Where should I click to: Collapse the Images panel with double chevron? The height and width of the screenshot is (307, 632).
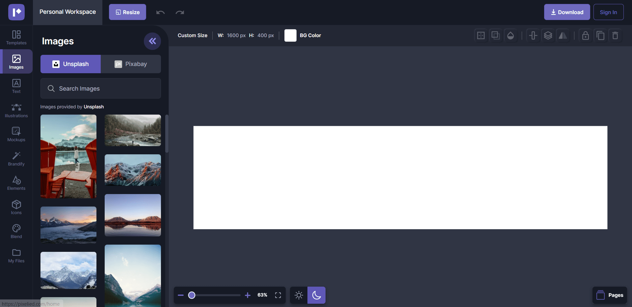(x=152, y=41)
